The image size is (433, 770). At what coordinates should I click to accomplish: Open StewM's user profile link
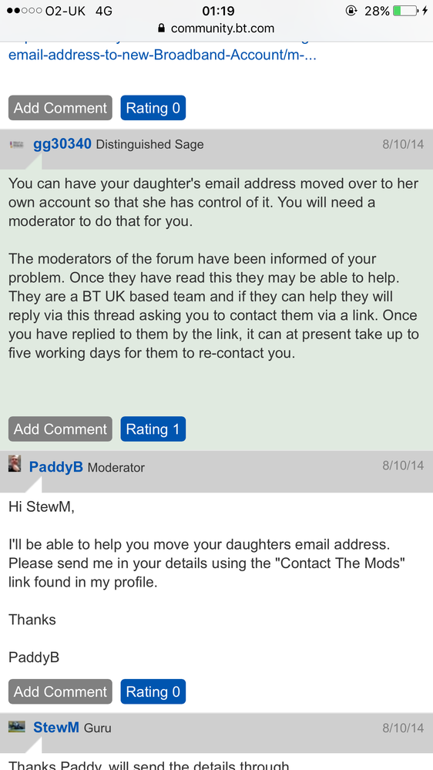[56, 728]
